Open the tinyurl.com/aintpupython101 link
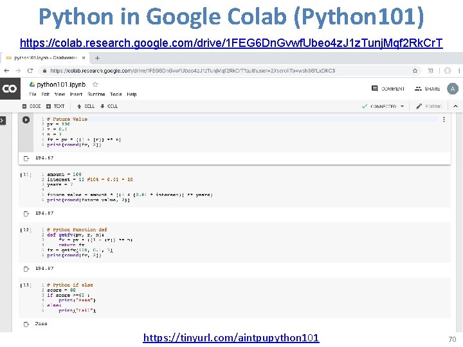 click(231, 337)
